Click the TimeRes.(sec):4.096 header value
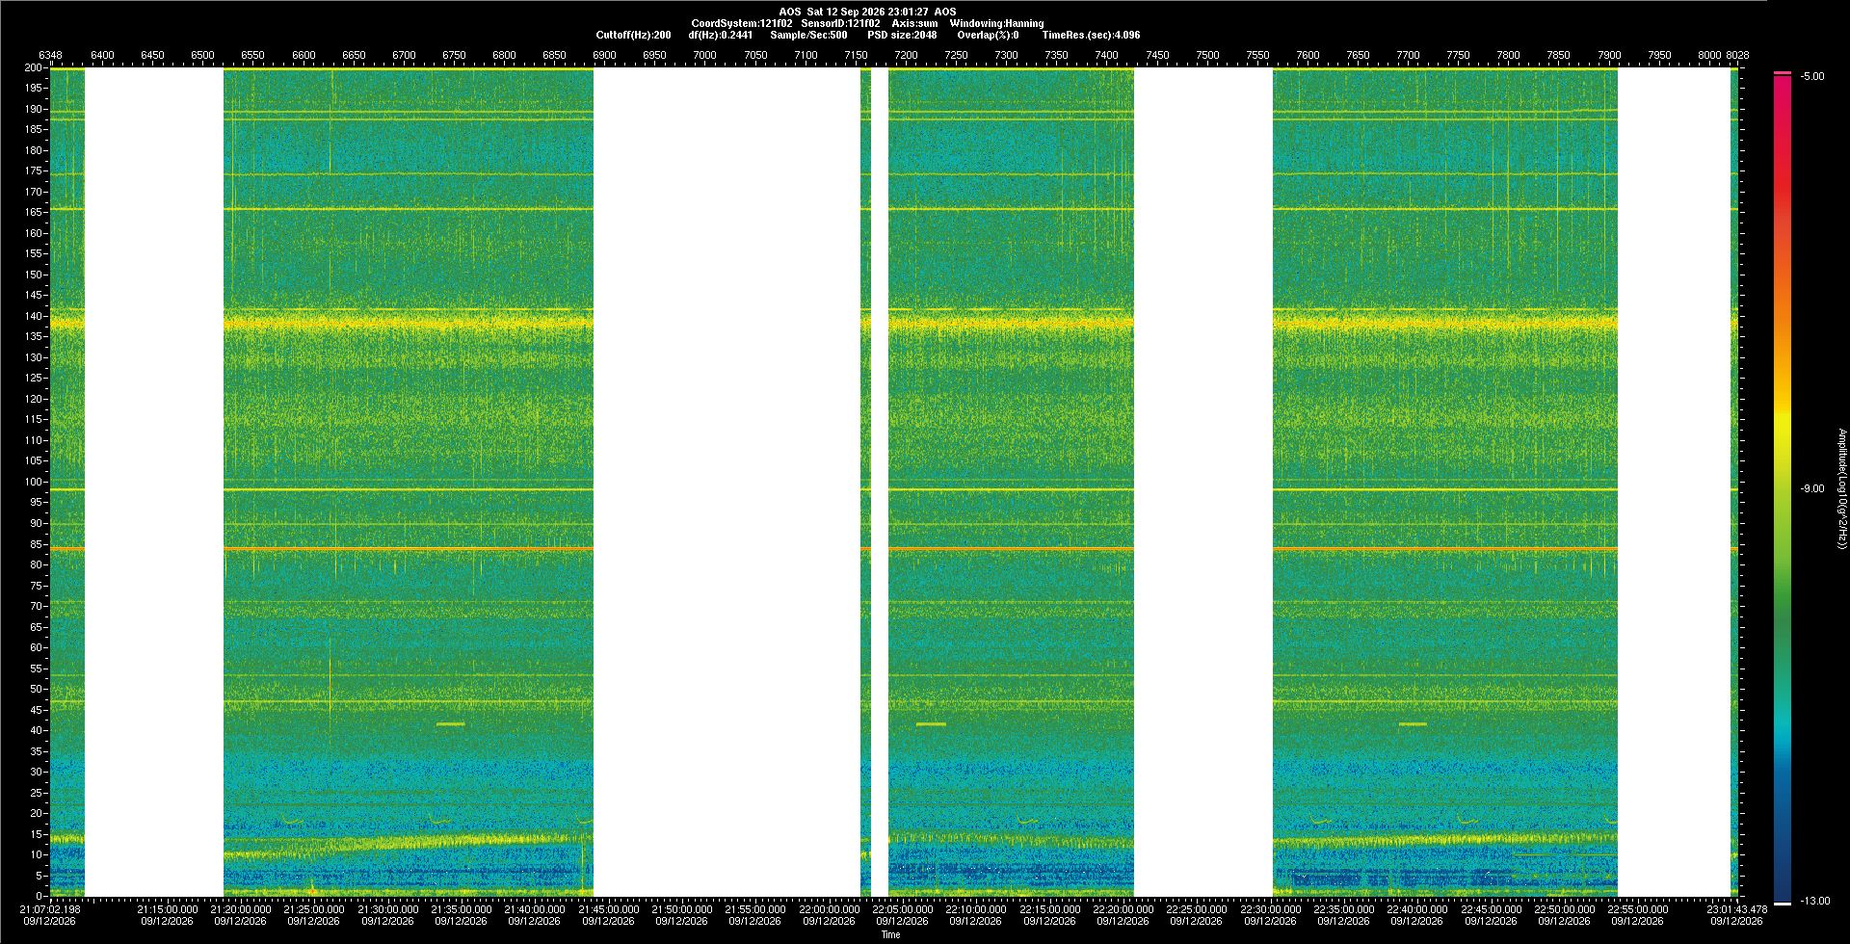The image size is (1850, 944). (1091, 35)
